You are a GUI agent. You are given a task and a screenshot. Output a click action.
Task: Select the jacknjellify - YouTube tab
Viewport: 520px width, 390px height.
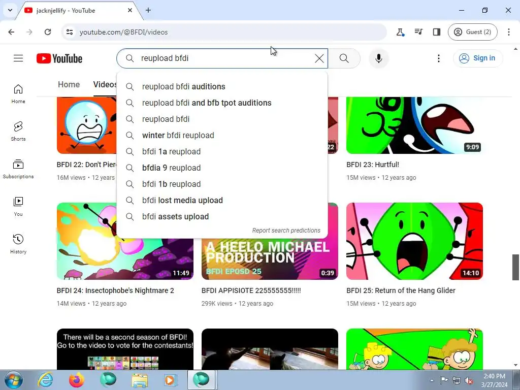tap(80, 11)
